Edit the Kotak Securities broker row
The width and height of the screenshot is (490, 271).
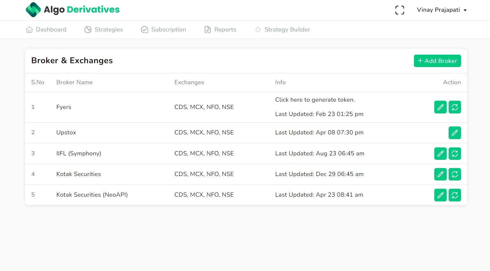[x=440, y=174]
